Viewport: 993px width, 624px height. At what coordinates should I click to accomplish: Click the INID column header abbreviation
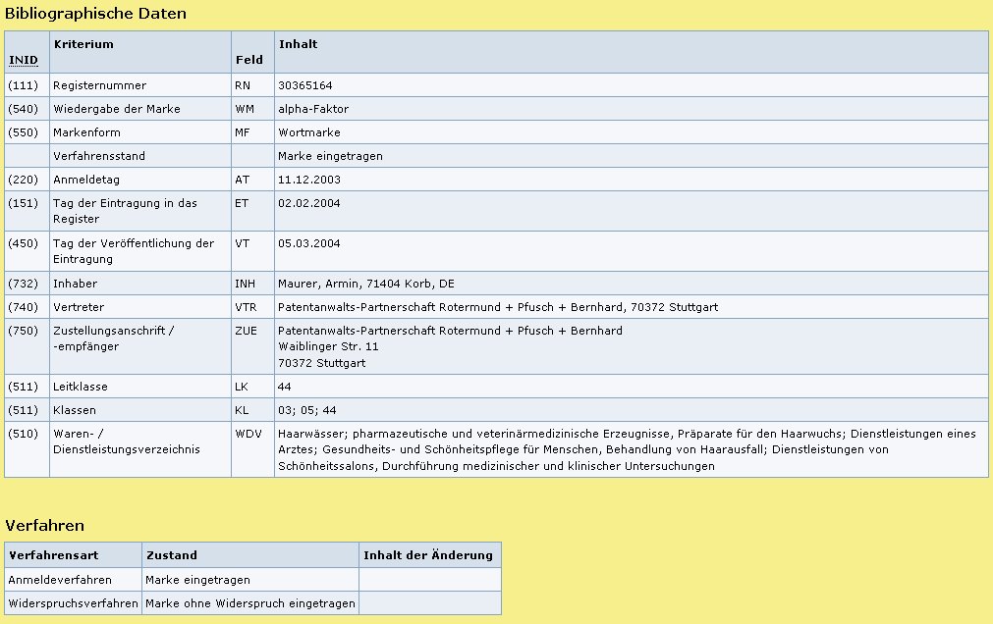[24, 61]
